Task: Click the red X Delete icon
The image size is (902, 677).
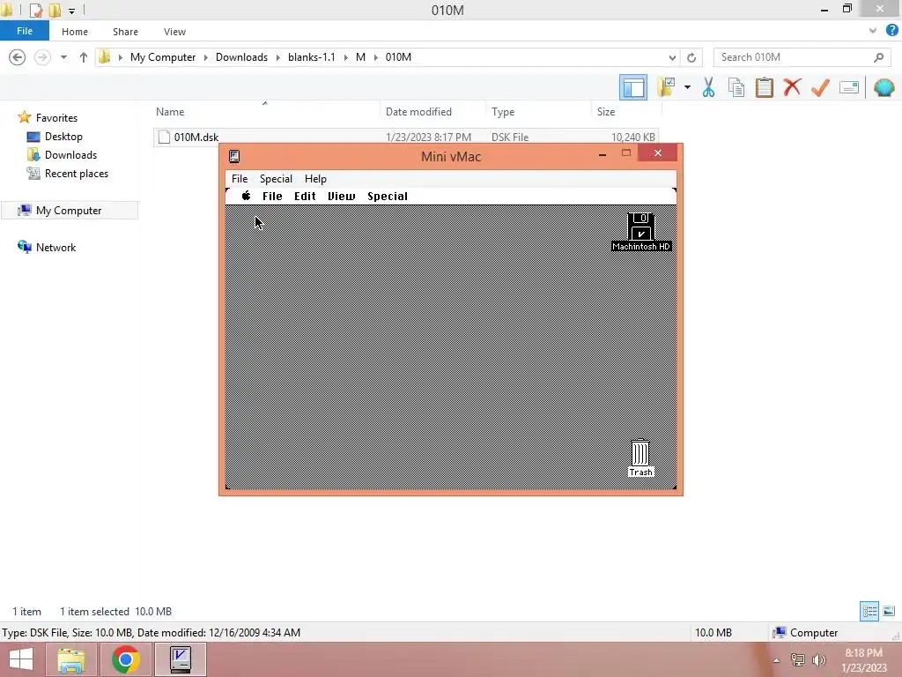Action: tap(792, 87)
